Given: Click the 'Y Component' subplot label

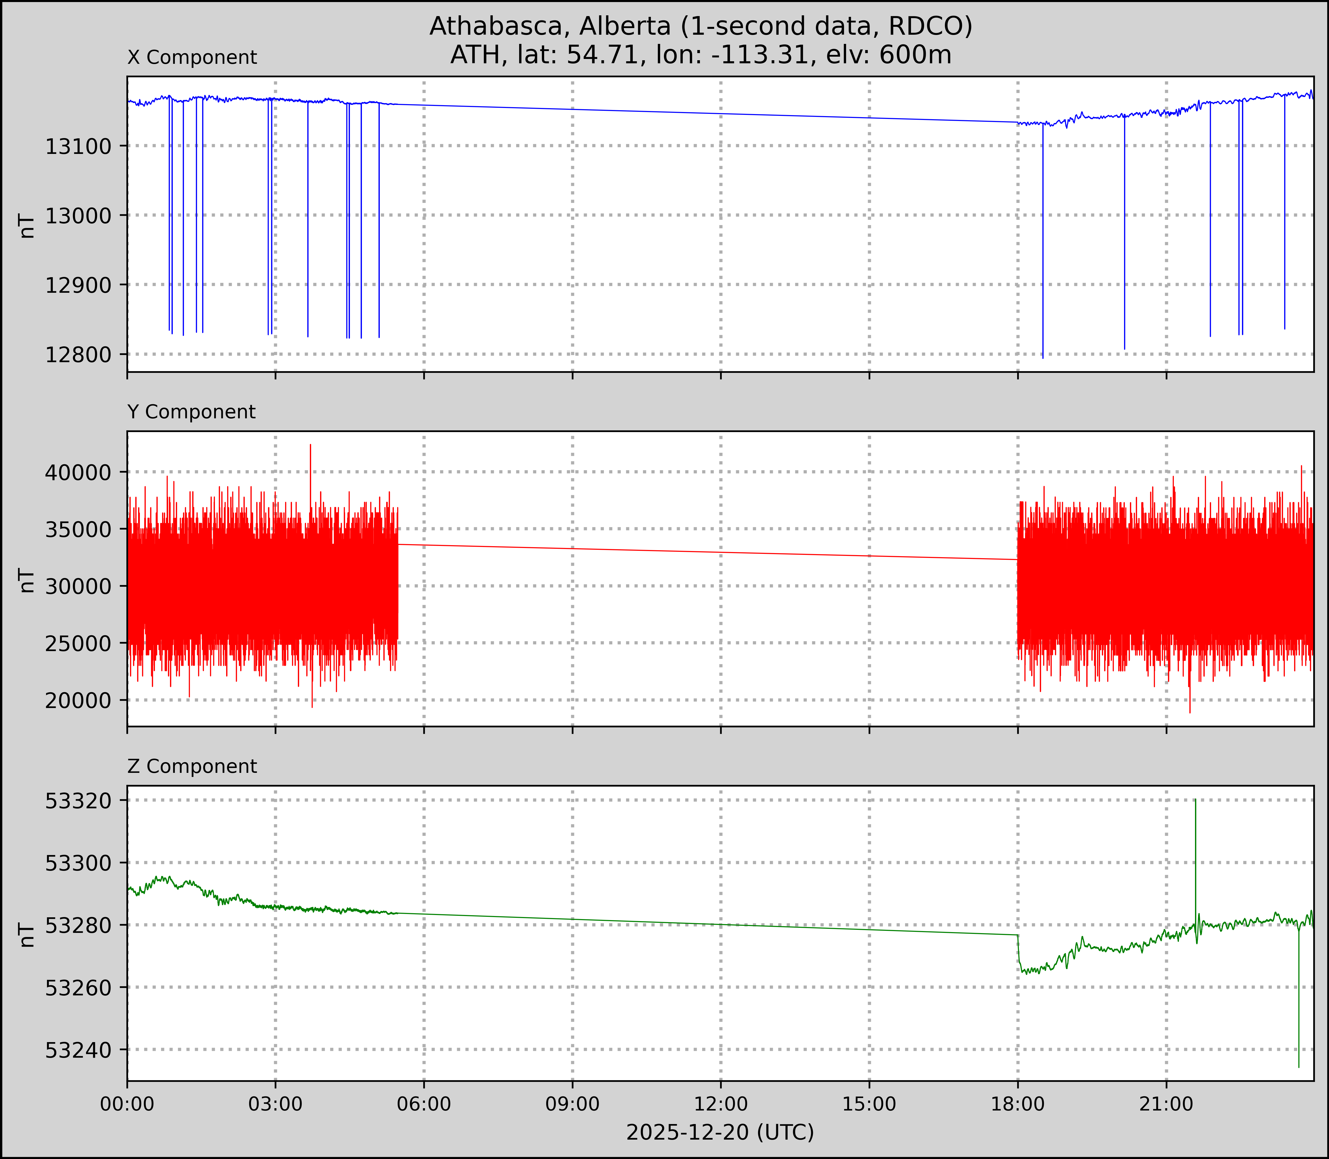Looking at the screenshot, I should pyautogui.click(x=191, y=412).
